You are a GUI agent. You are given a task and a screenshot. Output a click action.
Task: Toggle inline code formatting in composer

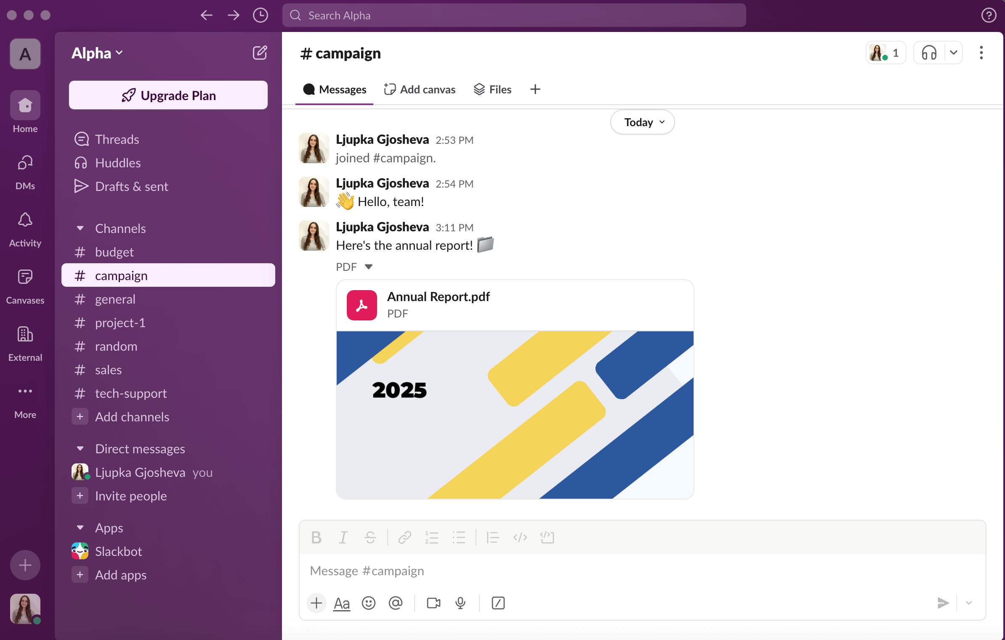pos(520,537)
